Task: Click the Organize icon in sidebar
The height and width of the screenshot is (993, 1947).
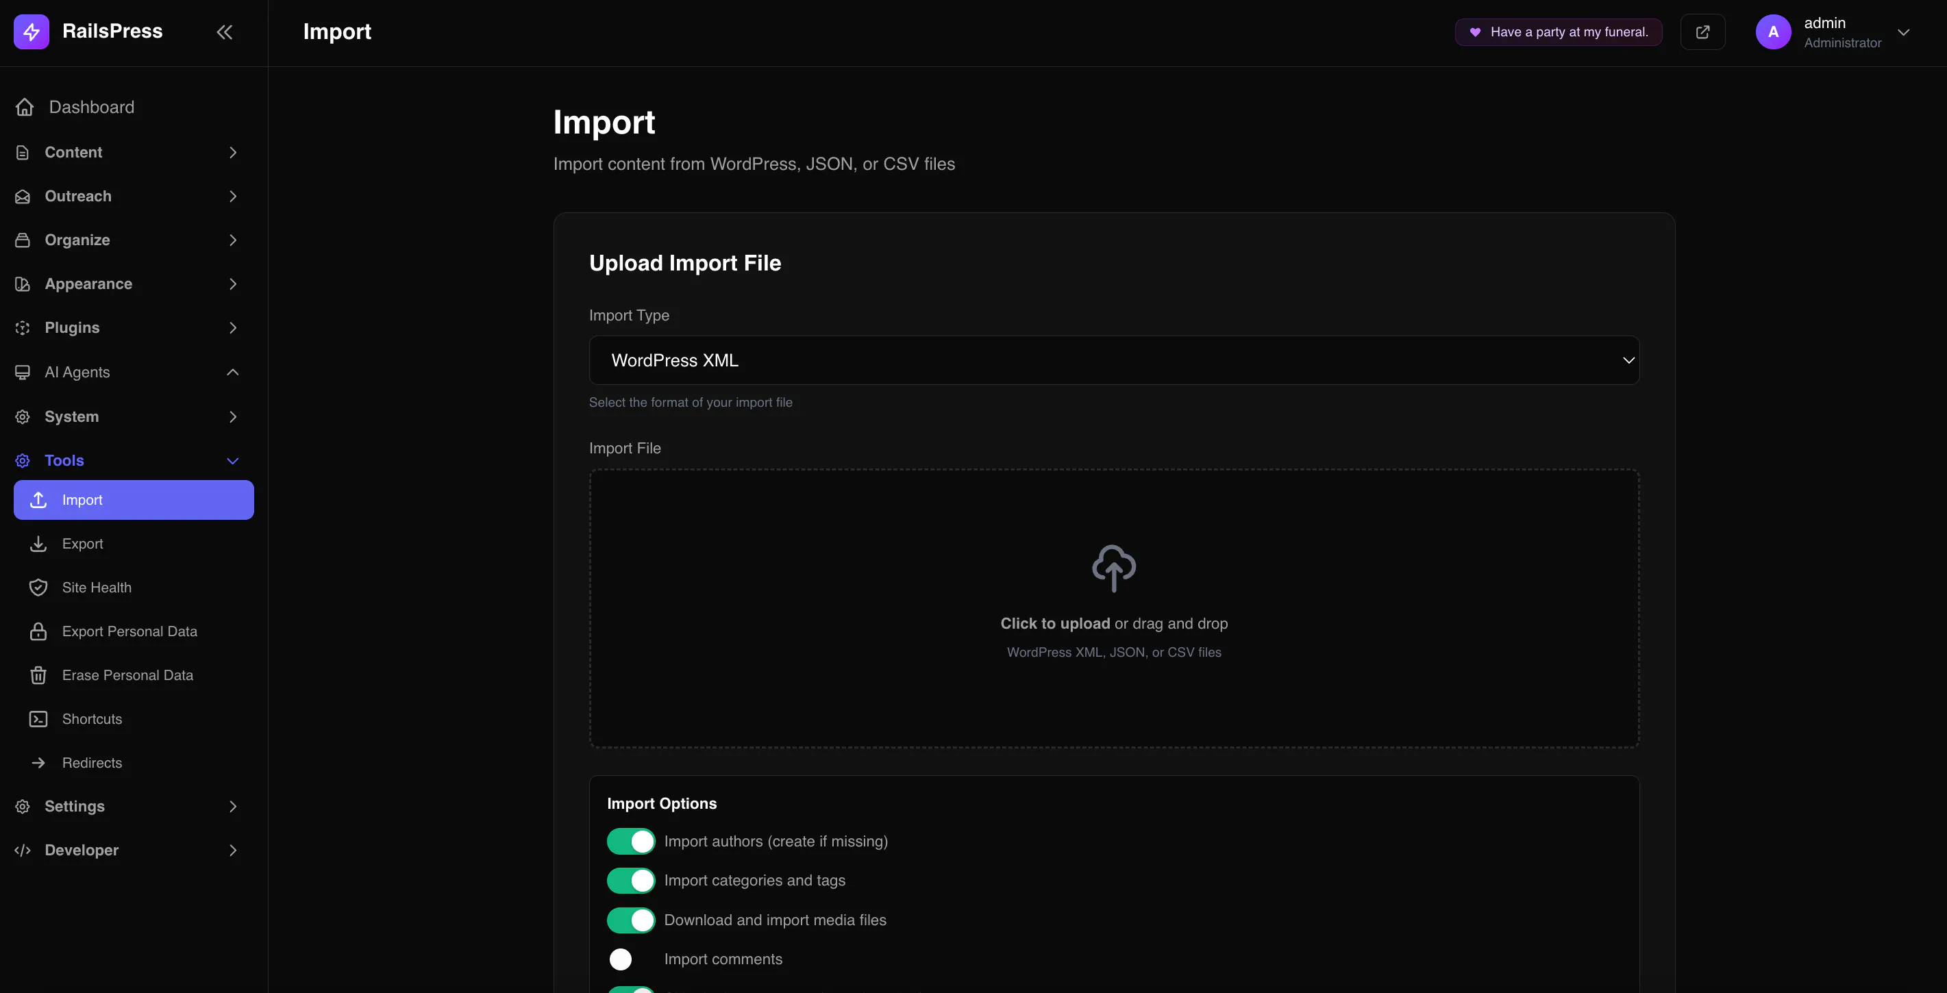Action: point(23,240)
